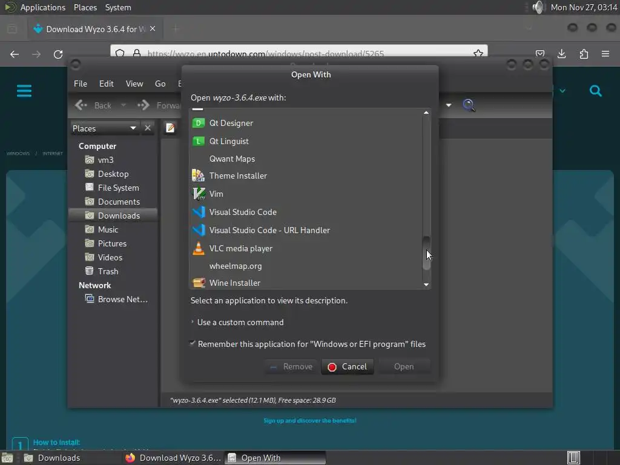Open Music folder in sidebar
Image resolution: width=620 pixels, height=465 pixels.
[x=108, y=229]
